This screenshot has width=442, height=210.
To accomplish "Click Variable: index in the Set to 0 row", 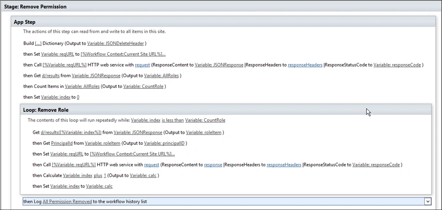I will [56, 97].
